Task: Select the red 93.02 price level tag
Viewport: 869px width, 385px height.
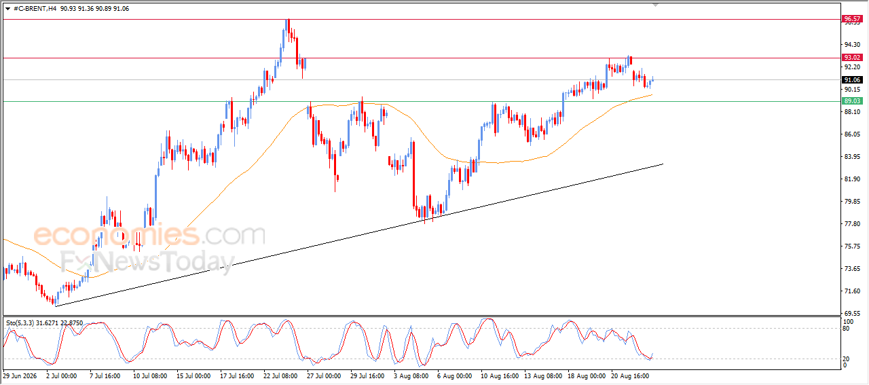Action: click(851, 58)
